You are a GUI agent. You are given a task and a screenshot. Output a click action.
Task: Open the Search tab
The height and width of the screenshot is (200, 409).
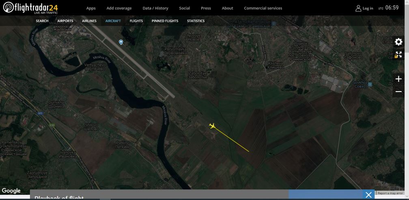pyautogui.click(x=42, y=21)
